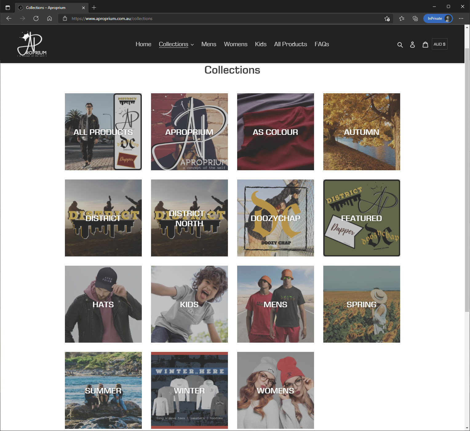The image size is (470, 431).
Task: Open the Favorites list icon
Action: tap(402, 18)
